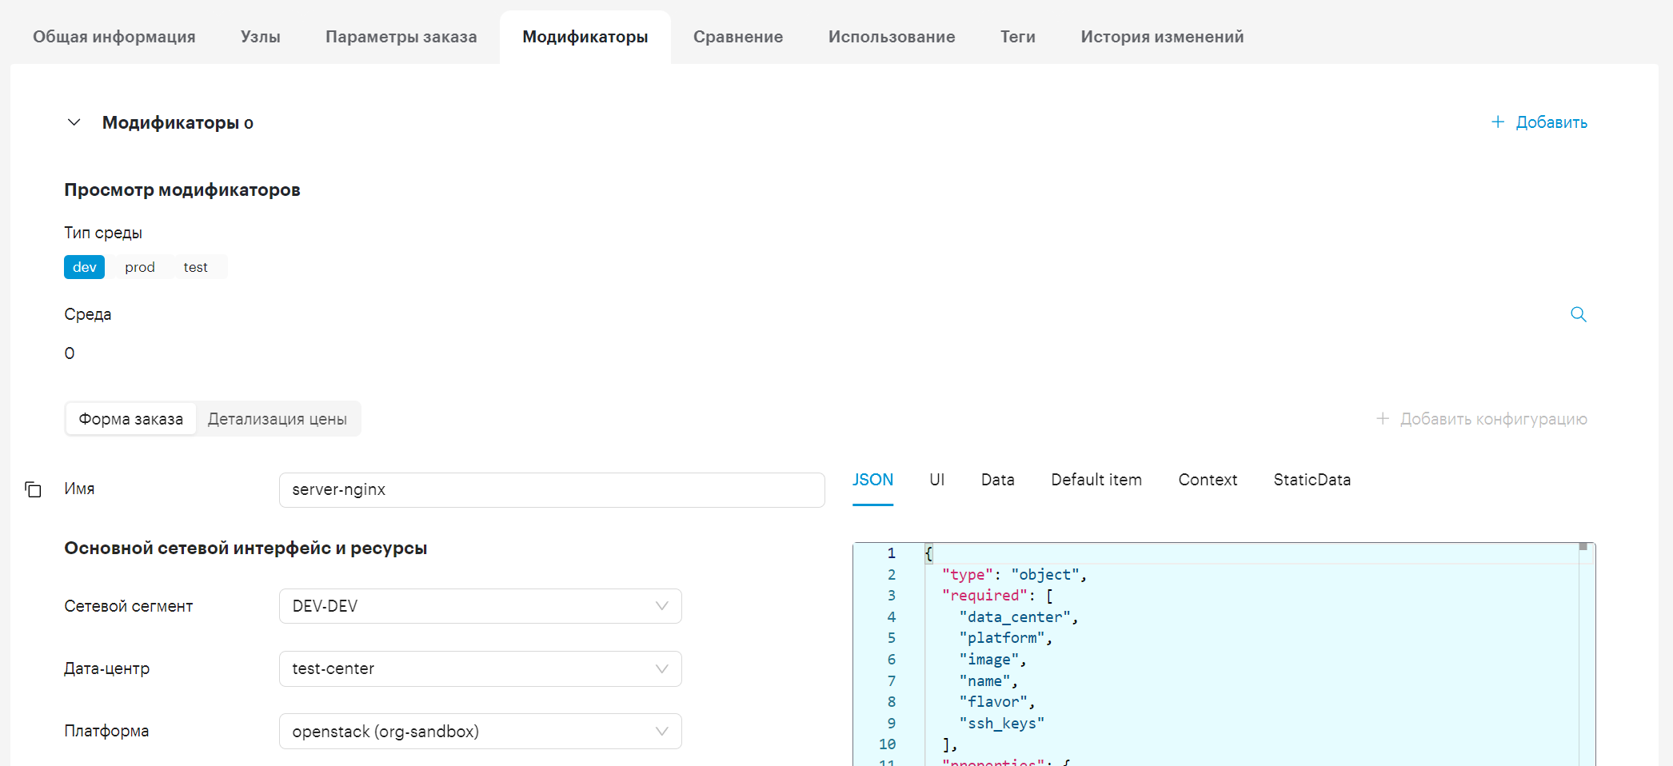This screenshot has height=766, width=1673.
Task: Switch to Форма заказа view
Action: coord(131,419)
